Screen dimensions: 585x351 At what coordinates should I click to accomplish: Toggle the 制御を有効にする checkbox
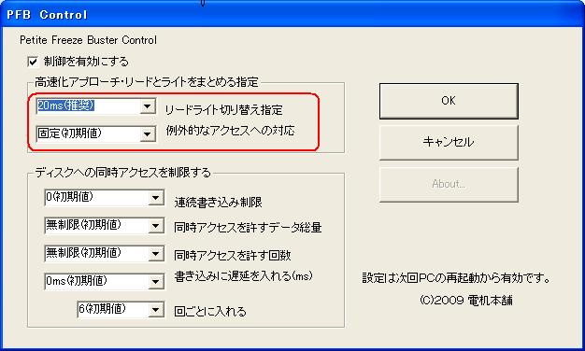point(33,62)
